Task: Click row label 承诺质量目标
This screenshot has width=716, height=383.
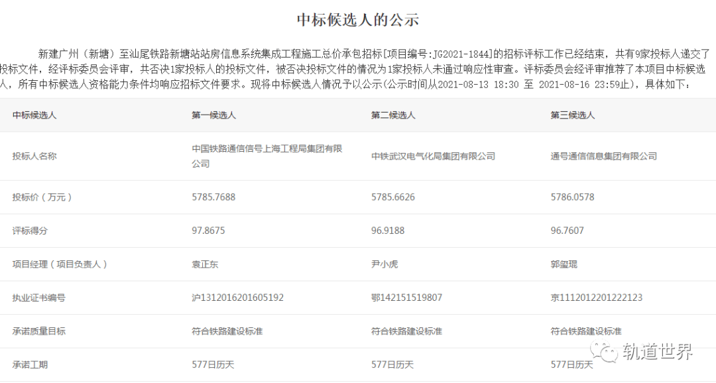Action: click(39, 331)
